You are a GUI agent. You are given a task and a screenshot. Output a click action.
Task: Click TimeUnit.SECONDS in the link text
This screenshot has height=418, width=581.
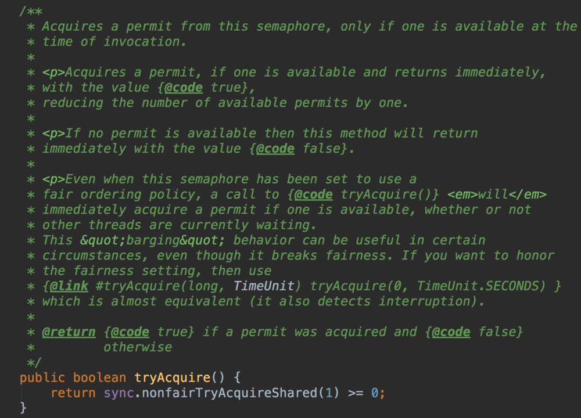(x=482, y=286)
